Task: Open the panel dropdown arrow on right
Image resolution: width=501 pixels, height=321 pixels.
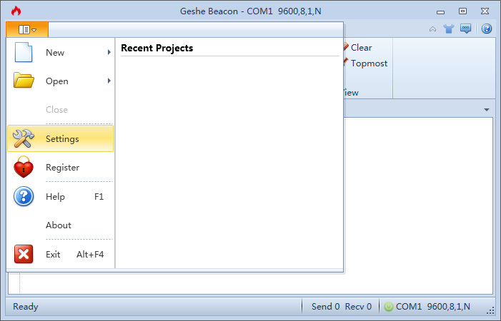Action: click(487, 110)
